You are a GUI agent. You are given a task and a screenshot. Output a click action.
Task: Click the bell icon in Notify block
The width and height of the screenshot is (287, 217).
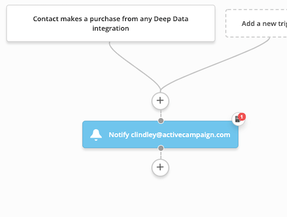pos(96,135)
